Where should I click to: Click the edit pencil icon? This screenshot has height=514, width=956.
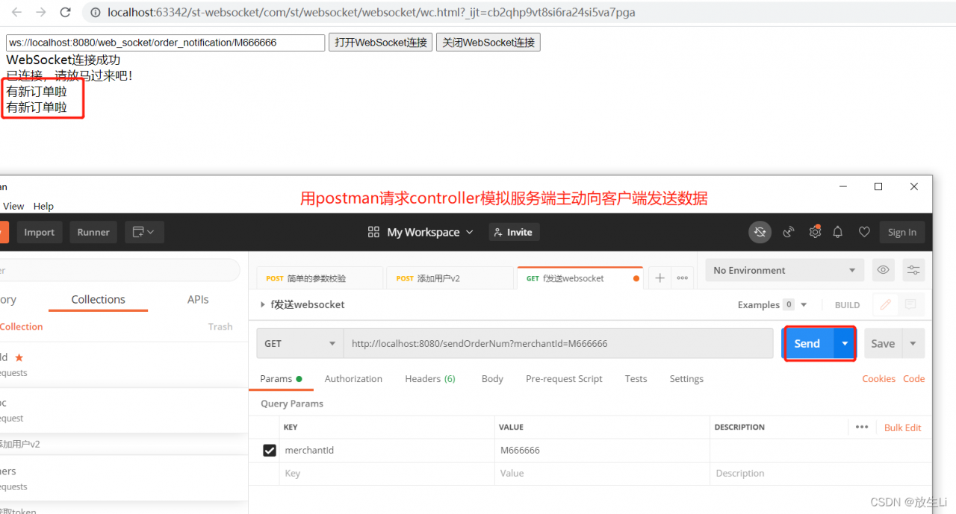click(885, 304)
